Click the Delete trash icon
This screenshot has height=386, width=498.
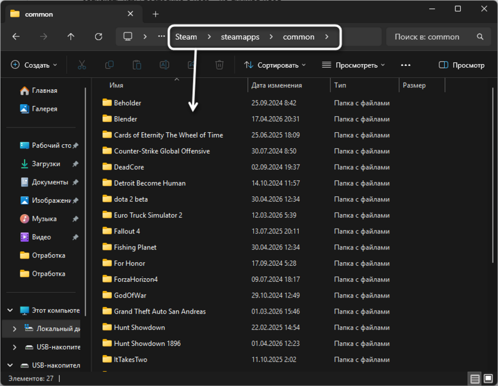[x=219, y=65]
